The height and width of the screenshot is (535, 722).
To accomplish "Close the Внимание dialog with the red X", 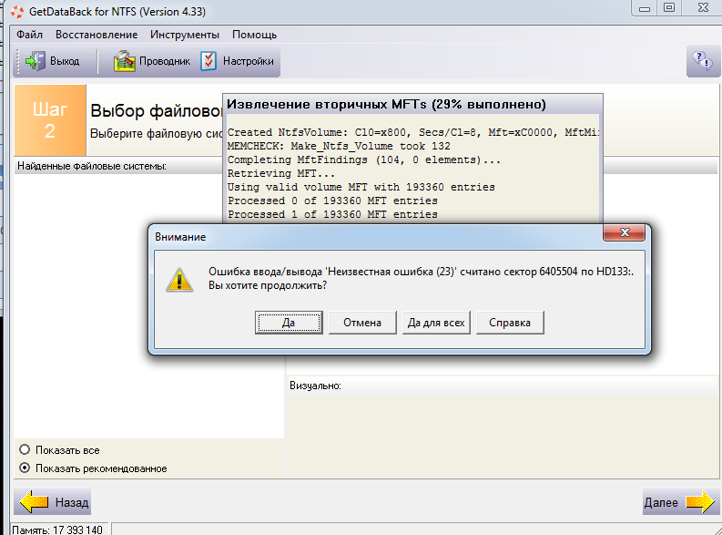I will click(x=625, y=232).
